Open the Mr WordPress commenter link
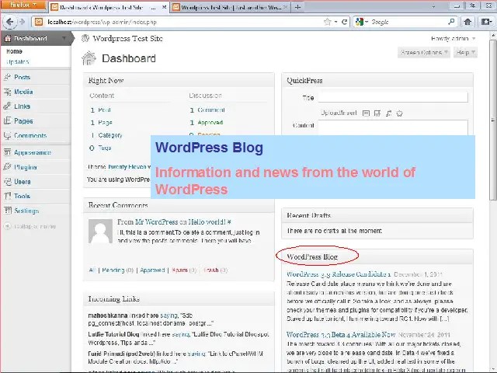 tap(157, 221)
